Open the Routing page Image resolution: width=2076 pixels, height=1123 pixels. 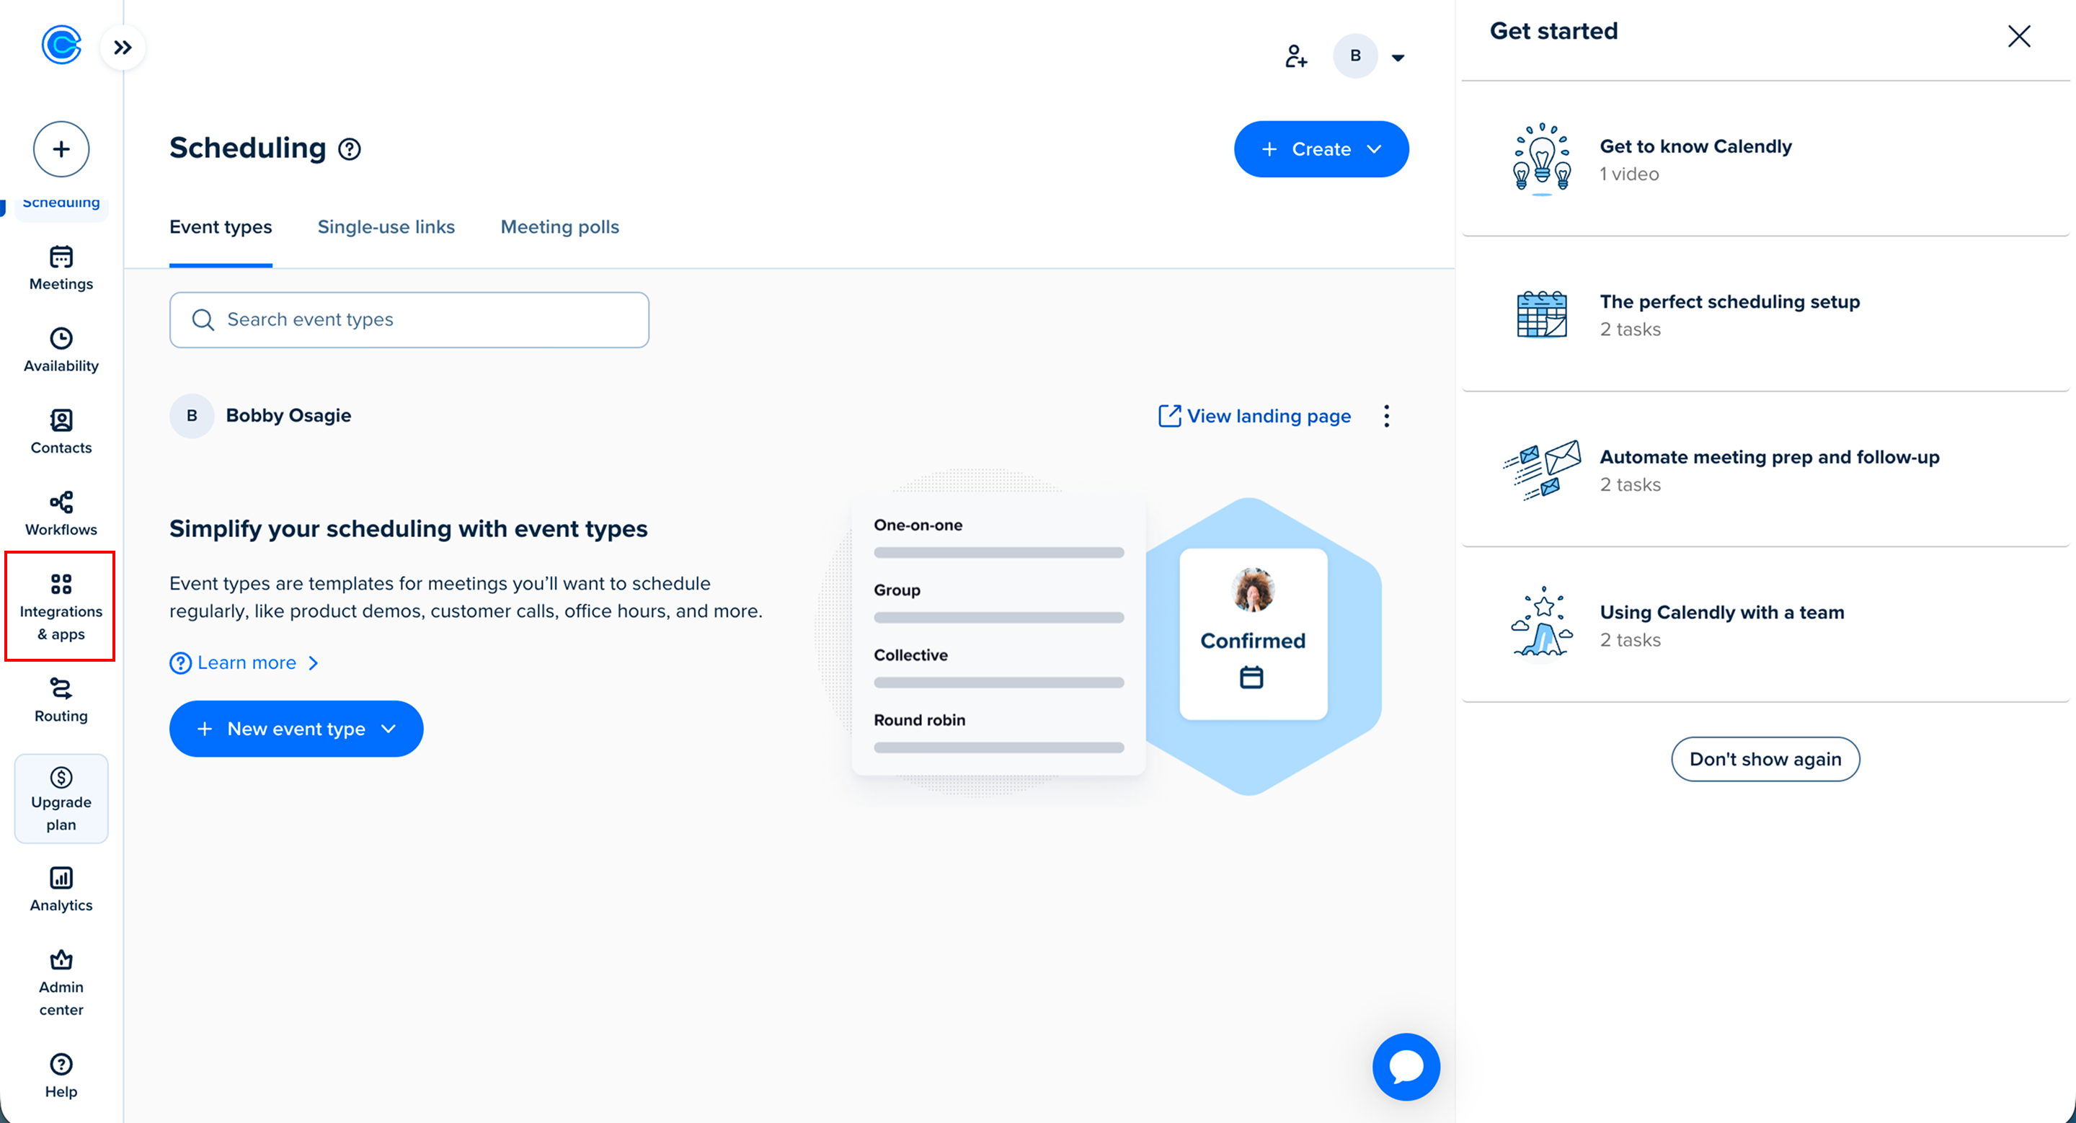(61, 700)
